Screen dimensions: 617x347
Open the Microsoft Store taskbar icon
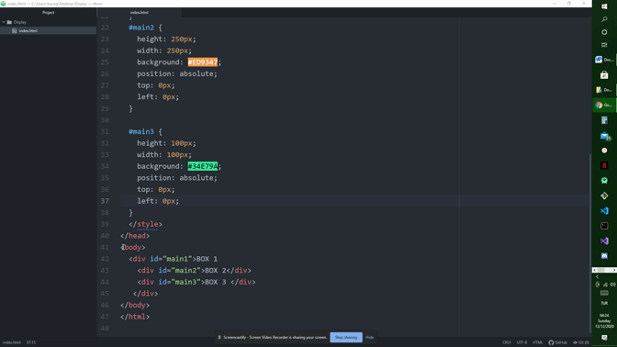pos(604,74)
